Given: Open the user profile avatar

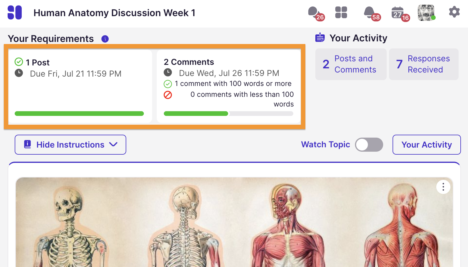Looking at the screenshot, I should pyautogui.click(x=426, y=13).
